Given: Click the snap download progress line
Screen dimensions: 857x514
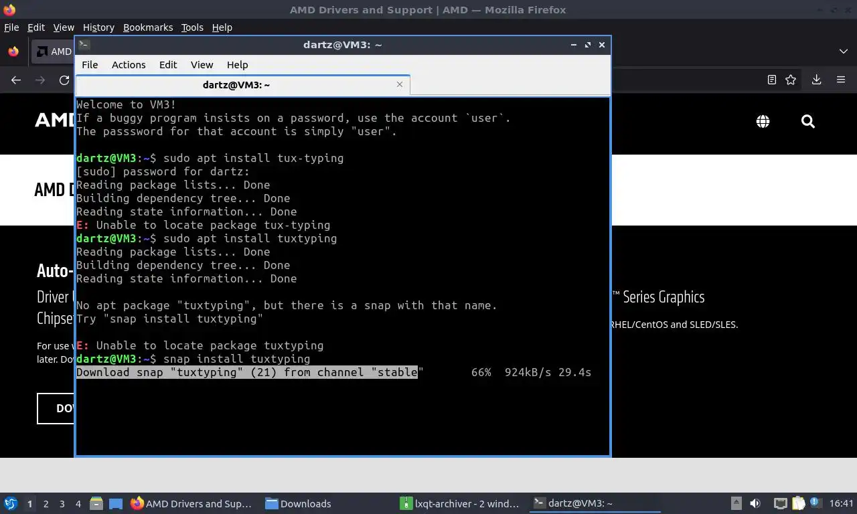Looking at the screenshot, I should coord(334,372).
